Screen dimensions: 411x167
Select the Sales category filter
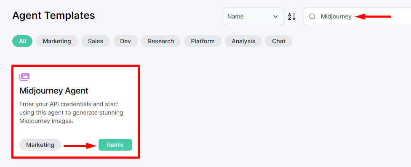pos(96,41)
